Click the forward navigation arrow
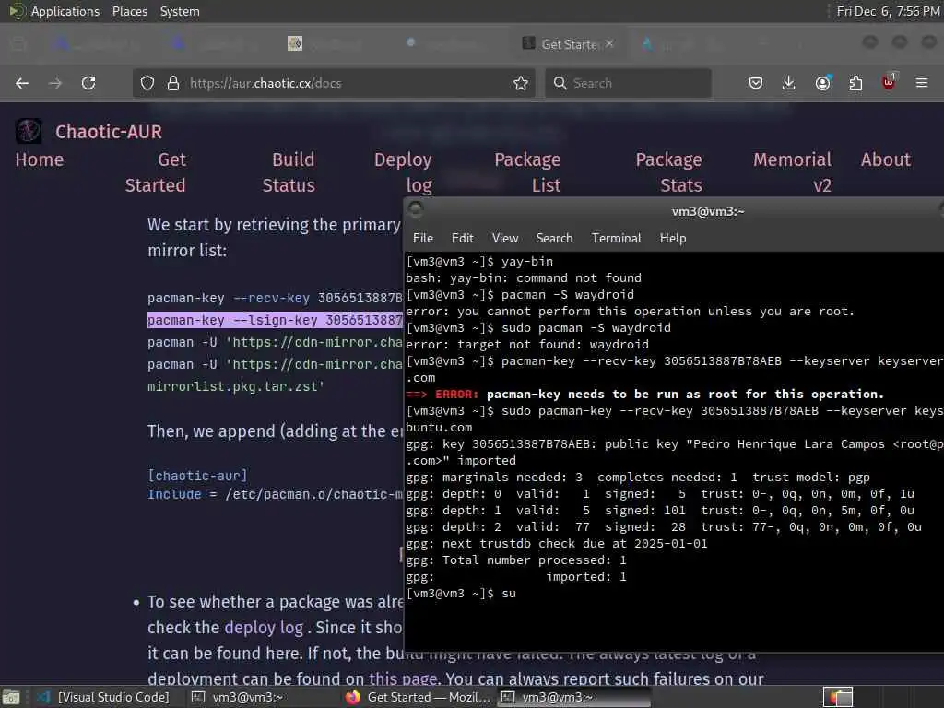The width and height of the screenshot is (944, 708). click(55, 83)
